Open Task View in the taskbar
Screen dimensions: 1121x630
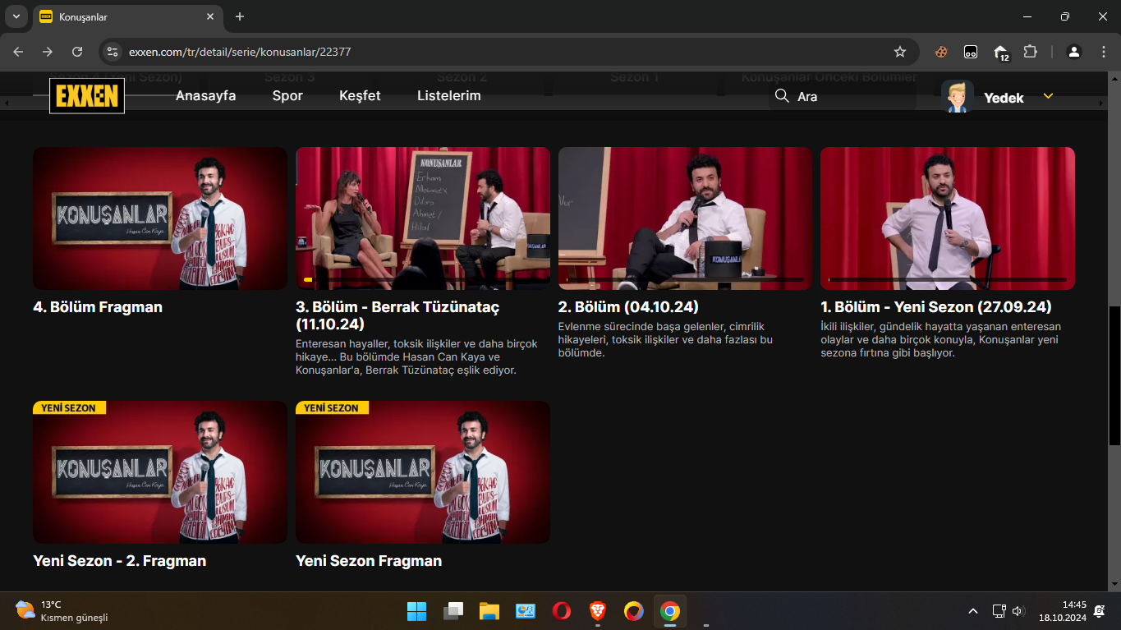(x=453, y=611)
